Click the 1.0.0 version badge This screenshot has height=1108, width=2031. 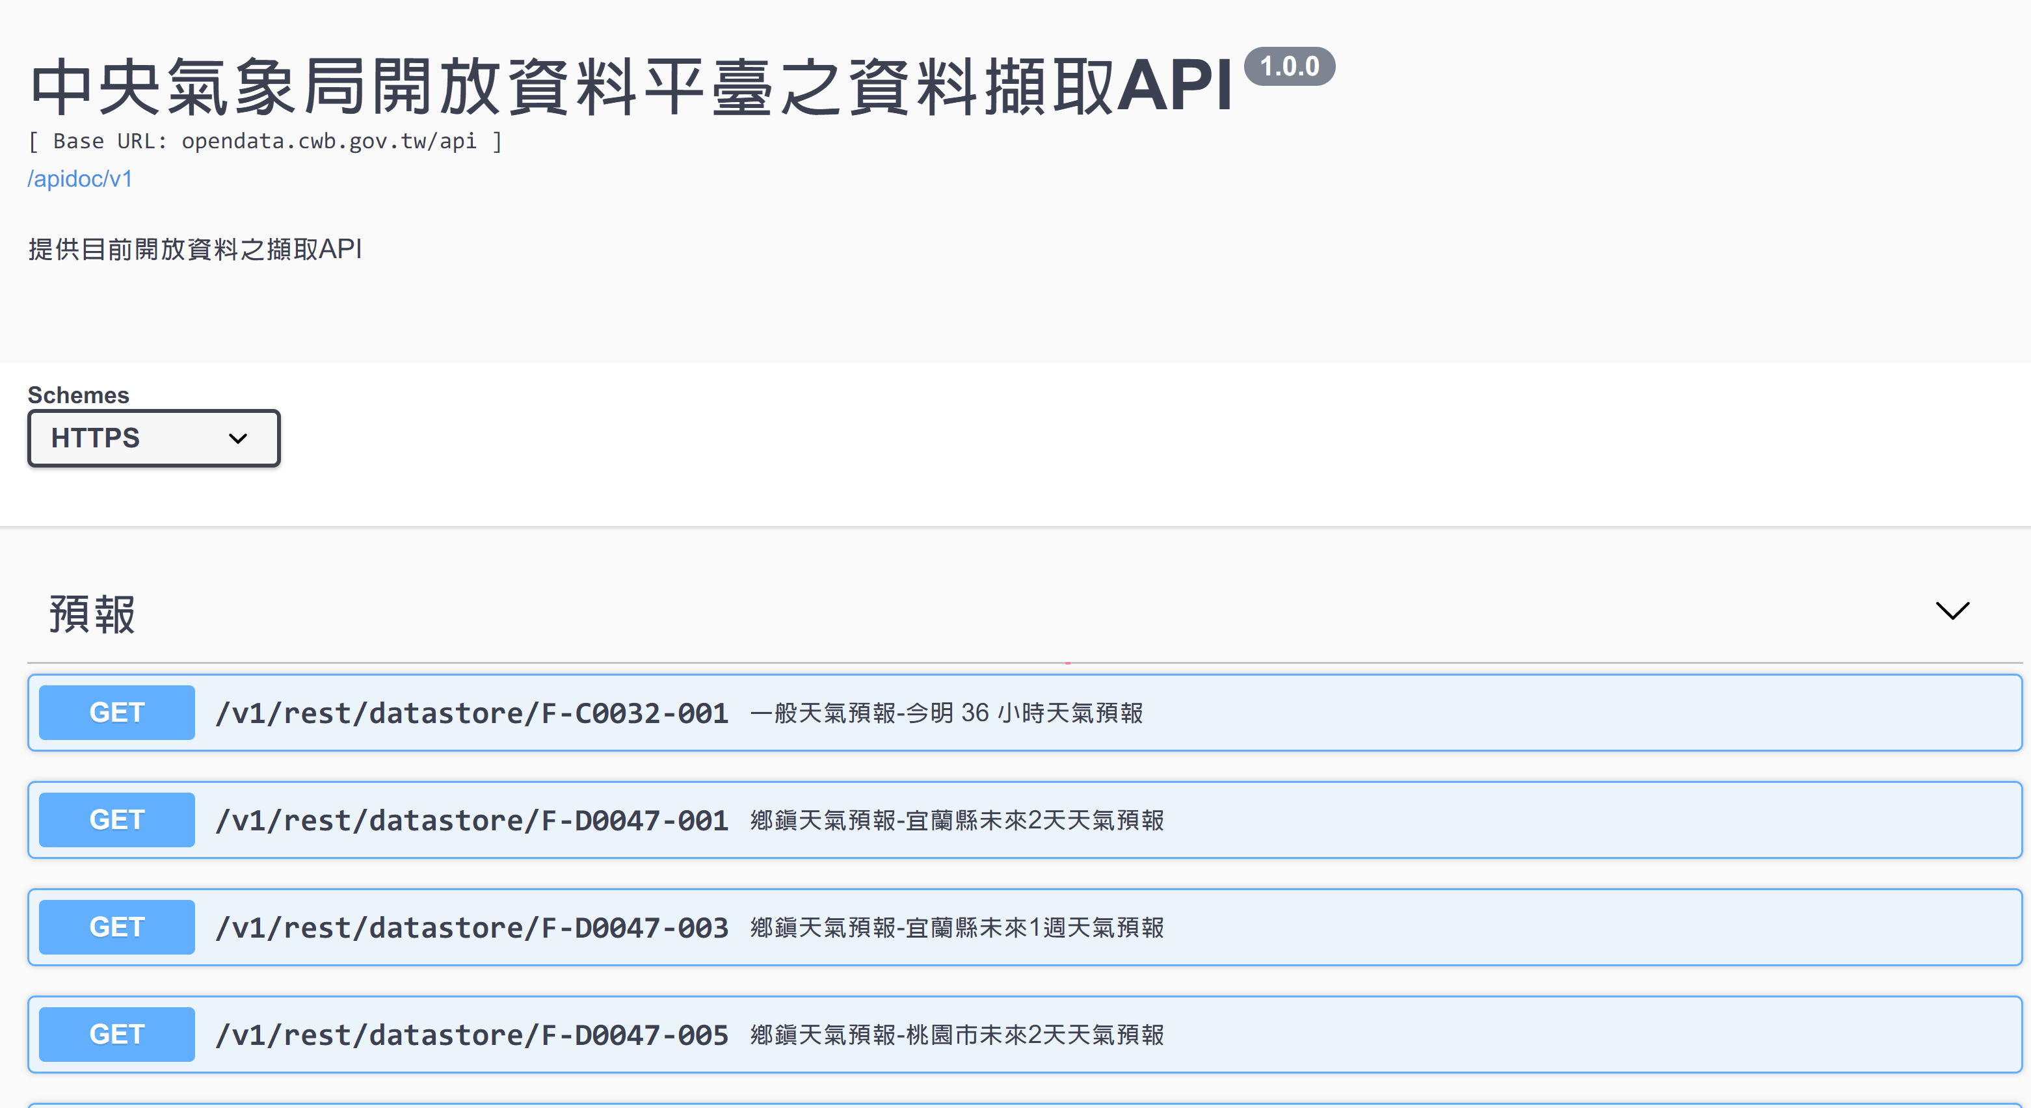(1289, 66)
